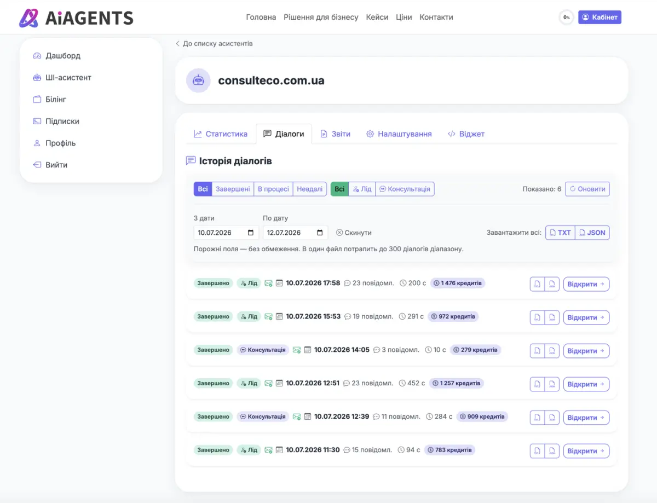This screenshot has width=657, height=503.
Task: Go to Білінг in the sidebar
Action: [49, 100]
